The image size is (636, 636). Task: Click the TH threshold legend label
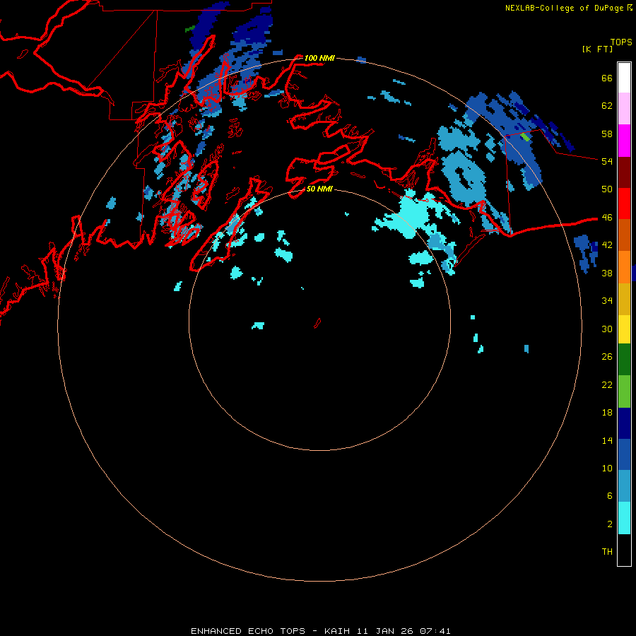pos(607,551)
